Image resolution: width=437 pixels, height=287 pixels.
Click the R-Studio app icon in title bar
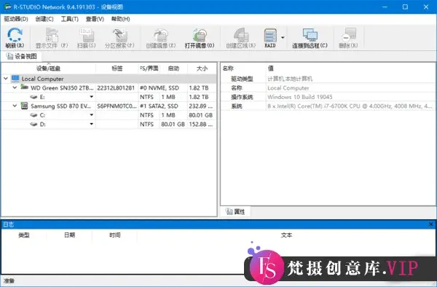[7, 7]
